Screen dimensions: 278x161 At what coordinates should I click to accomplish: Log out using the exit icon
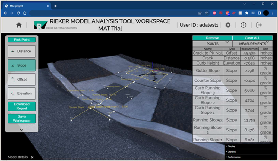click(x=259, y=25)
